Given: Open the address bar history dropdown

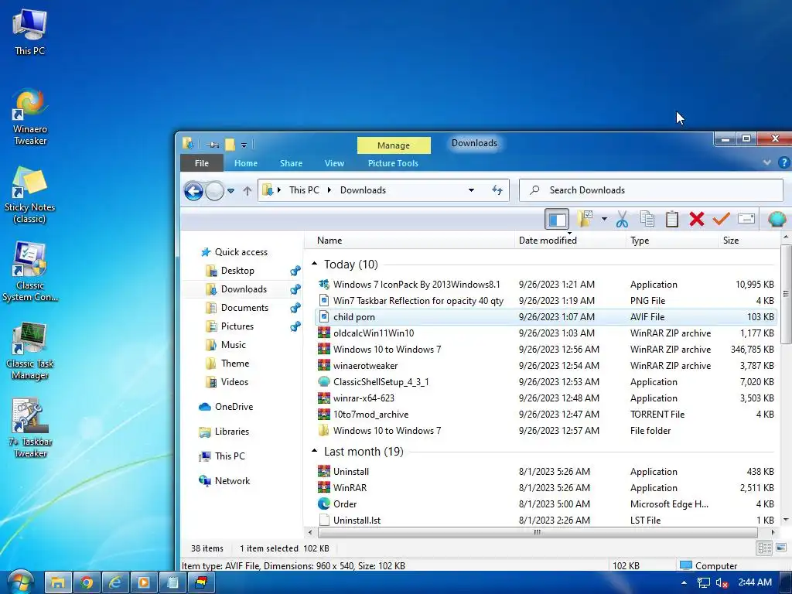Looking at the screenshot, I should click(x=471, y=190).
